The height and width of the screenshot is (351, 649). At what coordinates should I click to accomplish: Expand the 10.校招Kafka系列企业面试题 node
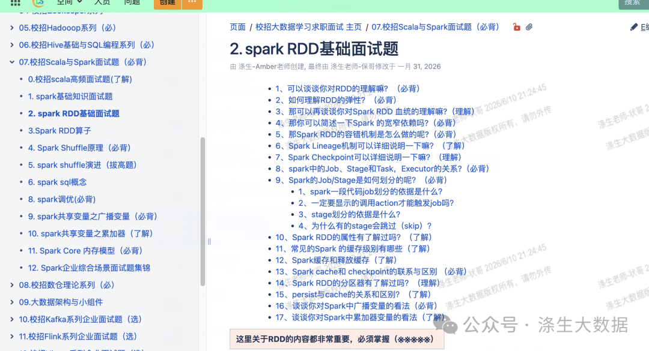11,320
